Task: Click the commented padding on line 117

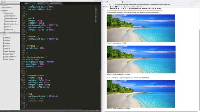Action: [x=36, y=101]
